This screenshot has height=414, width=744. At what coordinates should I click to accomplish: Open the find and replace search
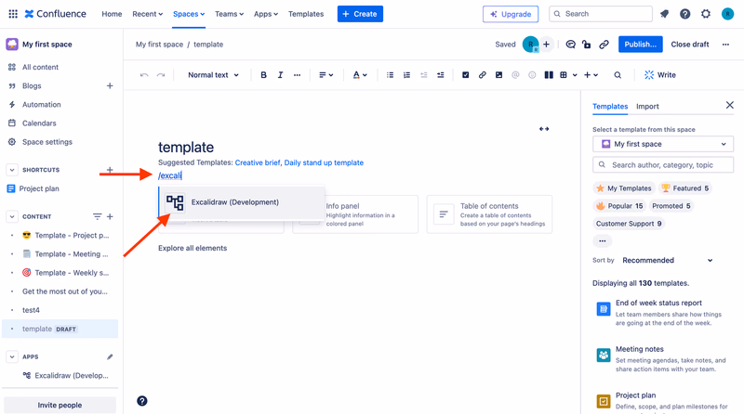coord(618,75)
